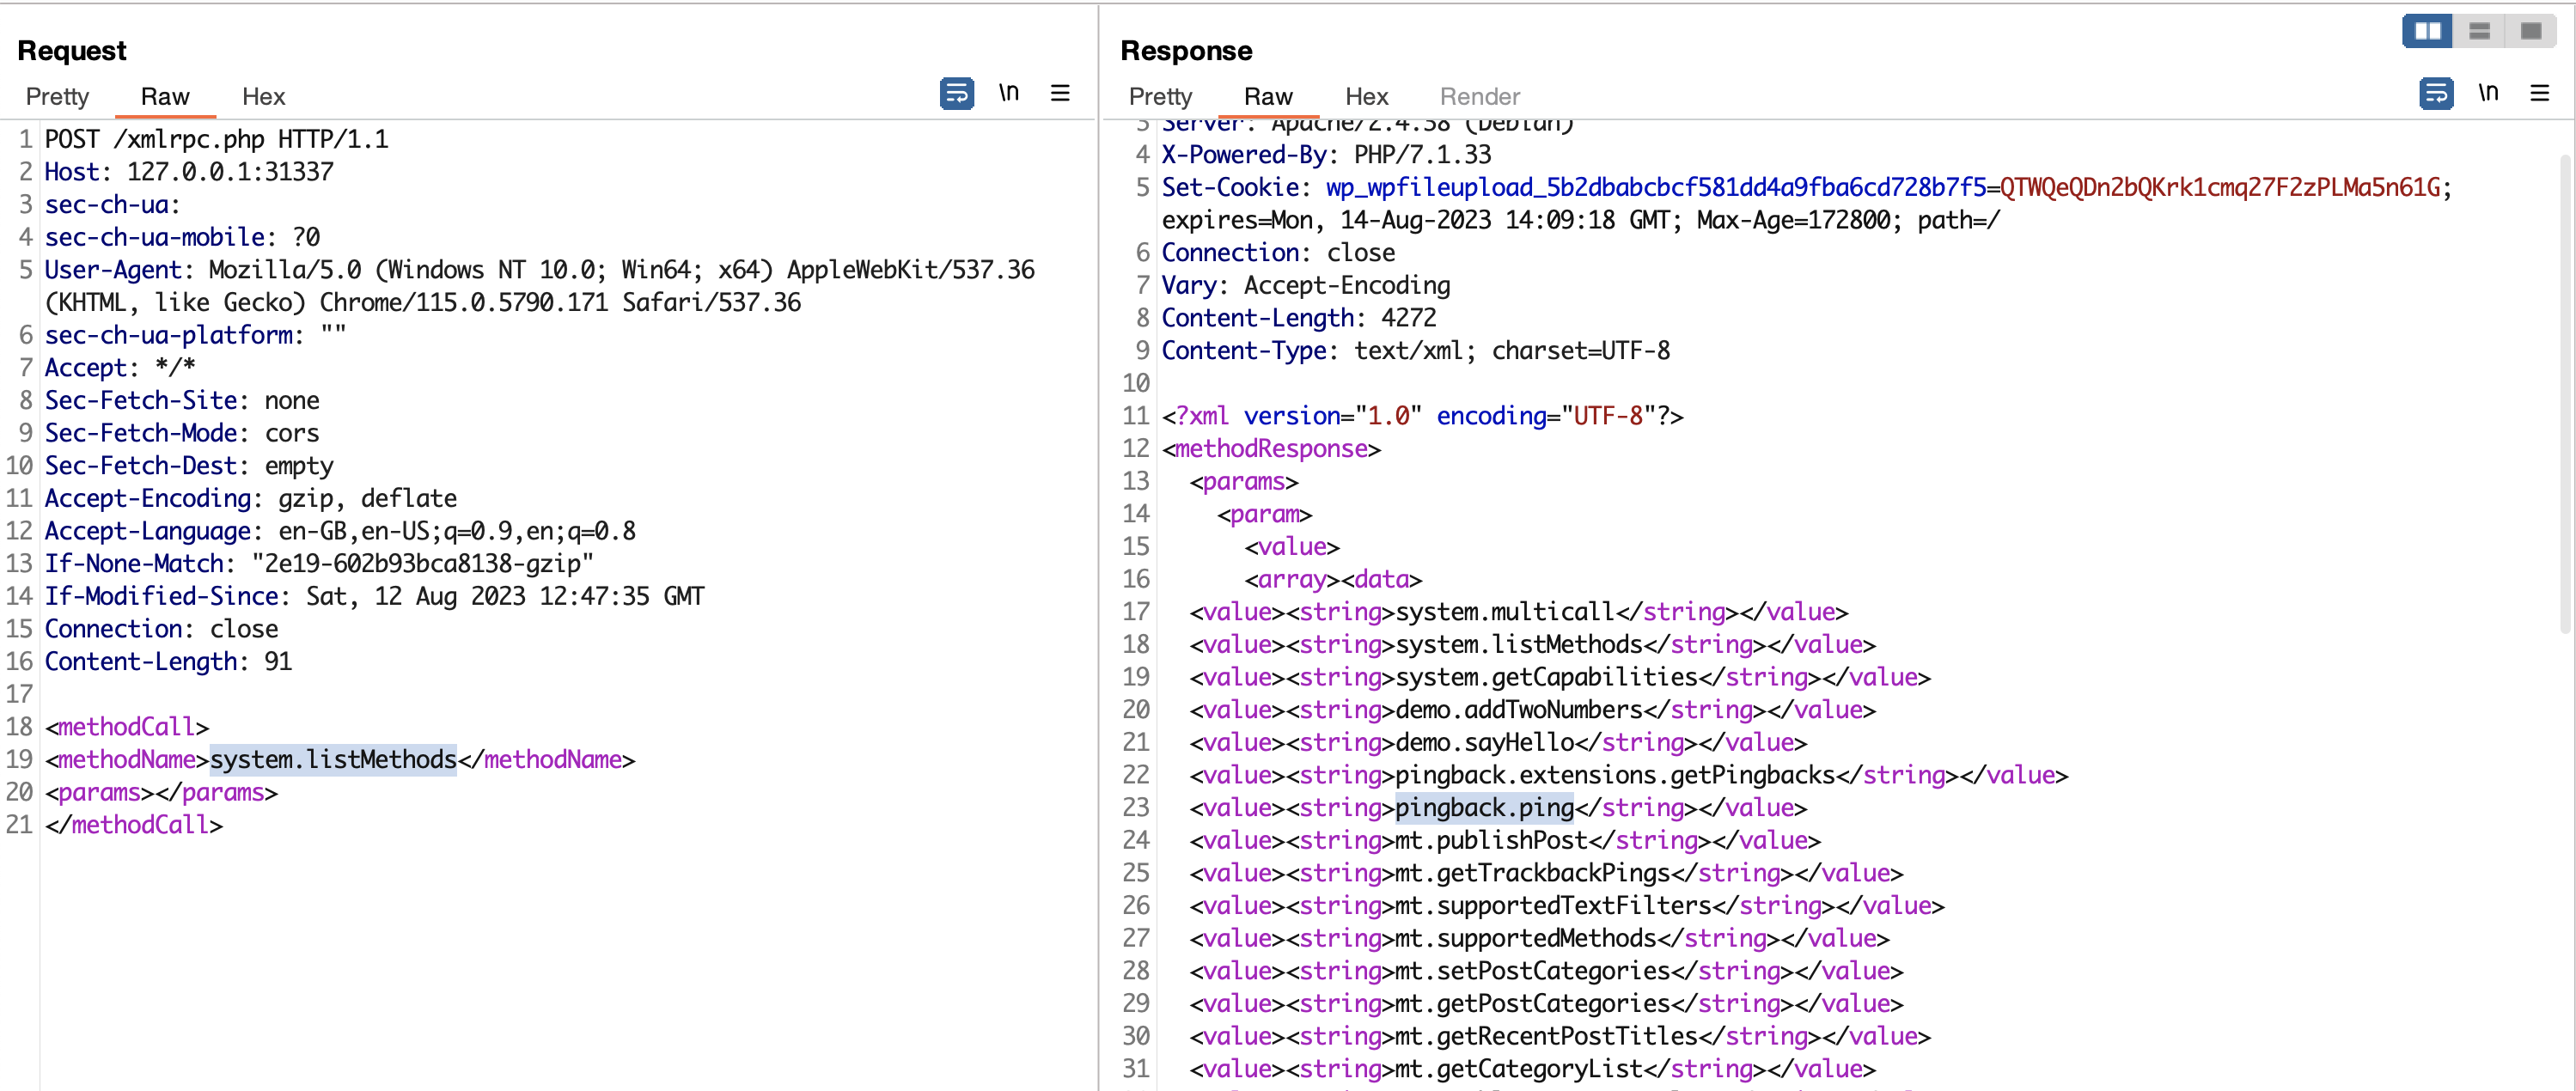This screenshot has width=2576, height=1091.
Task: Click the empty params element in request
Action: coord(161,792)
